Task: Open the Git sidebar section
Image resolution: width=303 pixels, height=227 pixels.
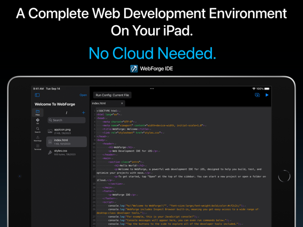Action: [x=38, y=121]
